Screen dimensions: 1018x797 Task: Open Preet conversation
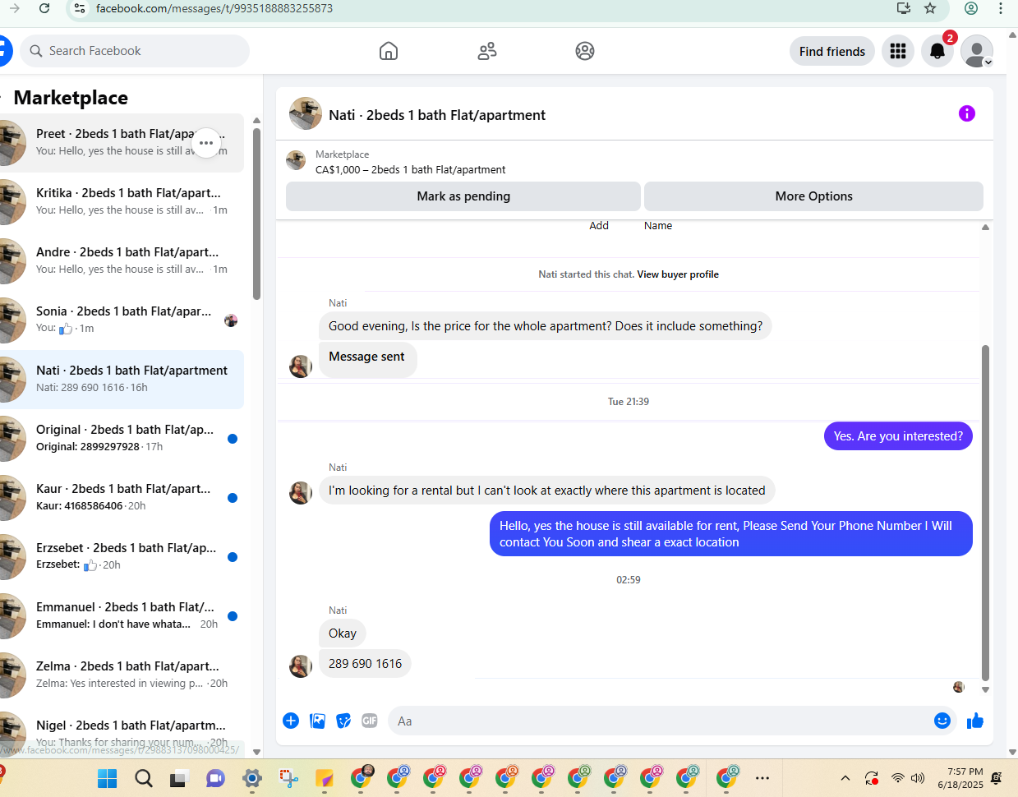(x=122, y=143)
